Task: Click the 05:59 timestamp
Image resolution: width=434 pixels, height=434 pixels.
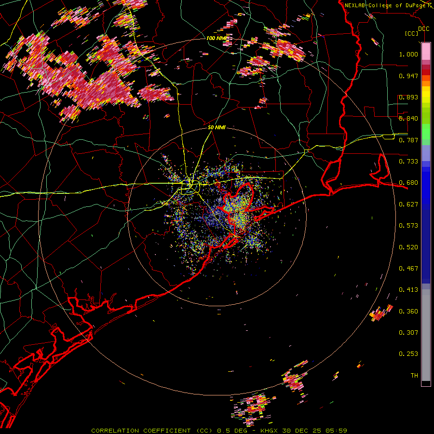Action: pos(336,431)
